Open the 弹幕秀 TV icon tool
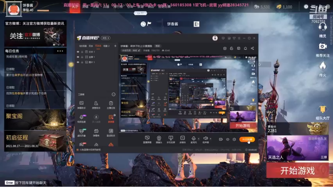The image size is (333, 187). (96, 133)
